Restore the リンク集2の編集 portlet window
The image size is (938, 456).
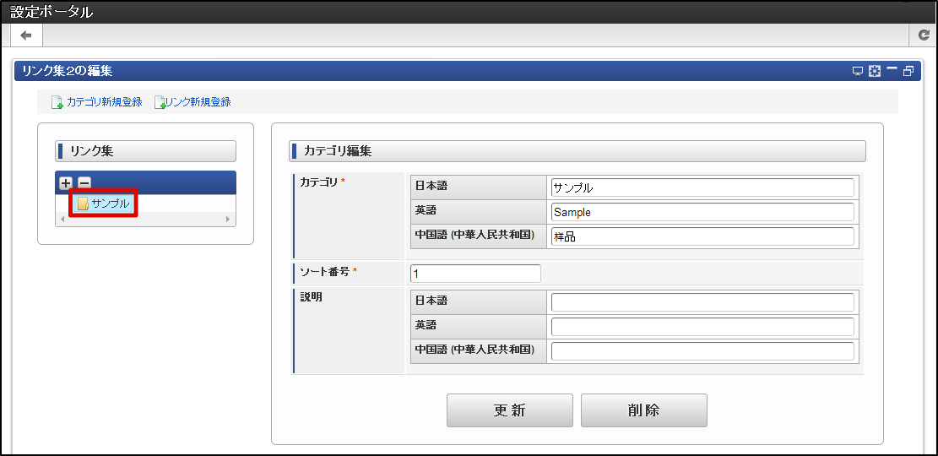coord(908,71)
